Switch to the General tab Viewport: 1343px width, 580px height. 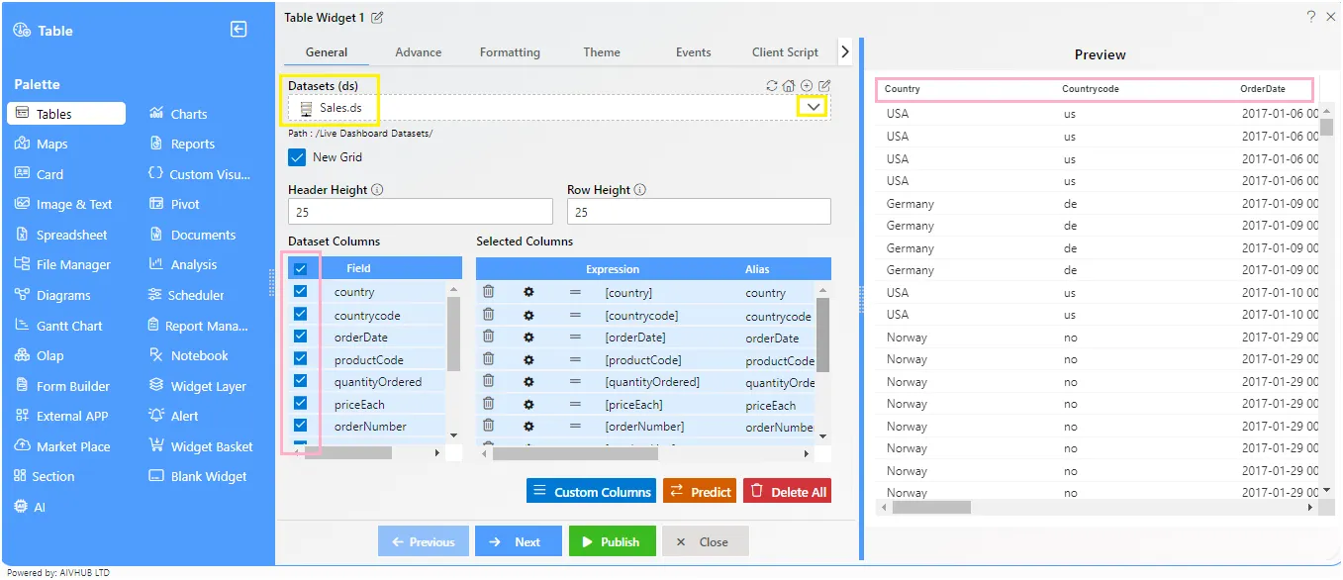(x=327, y=52)
